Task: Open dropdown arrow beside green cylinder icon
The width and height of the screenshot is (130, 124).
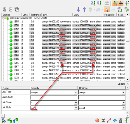Action: pos(94,10)
